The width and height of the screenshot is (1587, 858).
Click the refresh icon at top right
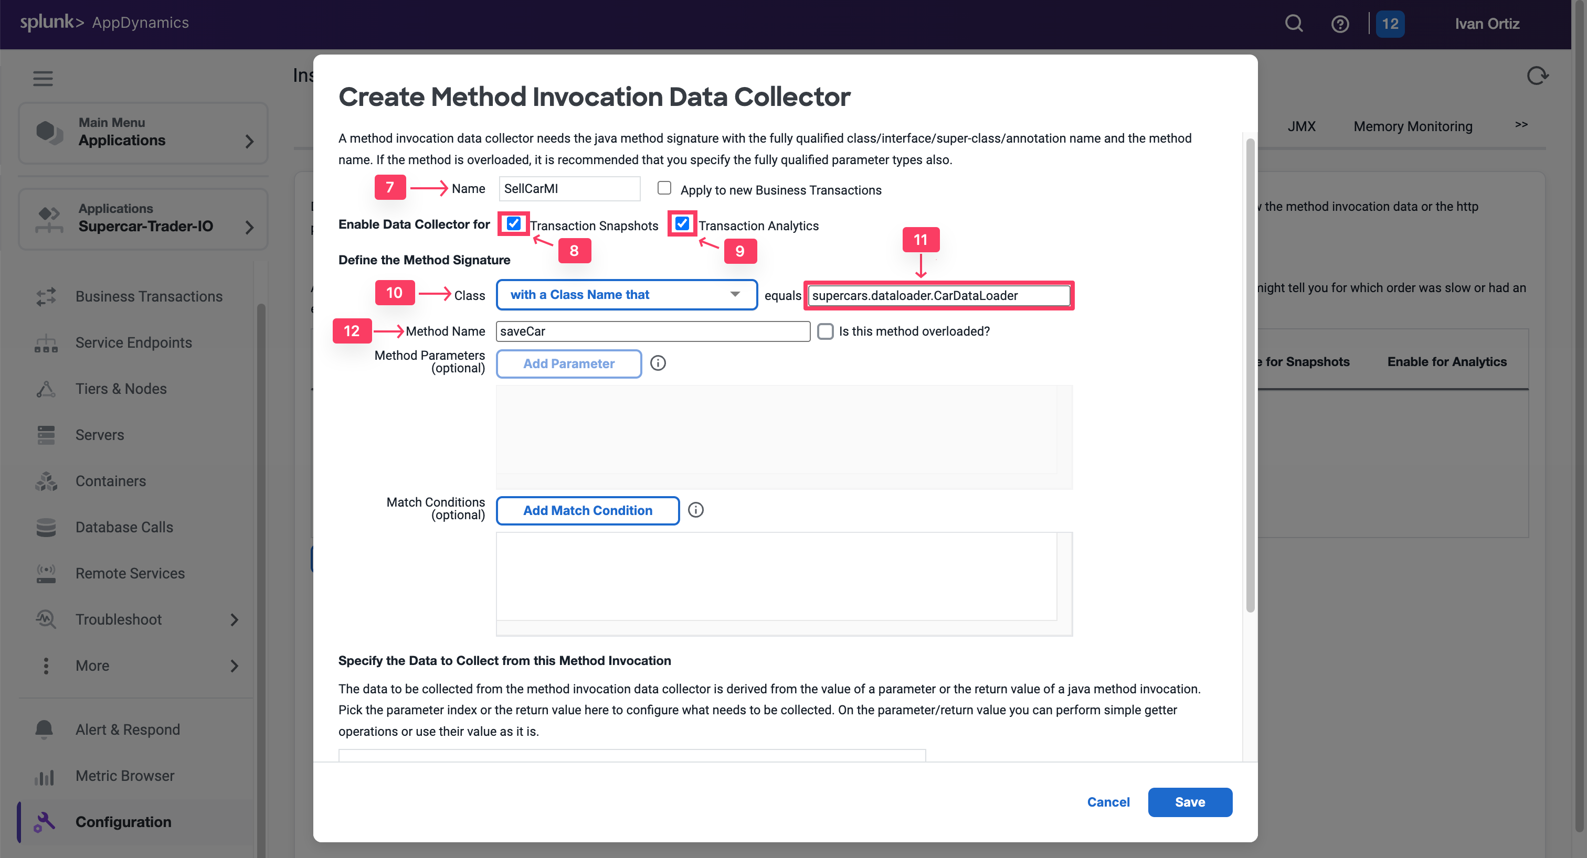pos(1537,77)
